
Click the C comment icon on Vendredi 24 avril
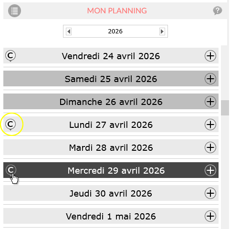10,56
